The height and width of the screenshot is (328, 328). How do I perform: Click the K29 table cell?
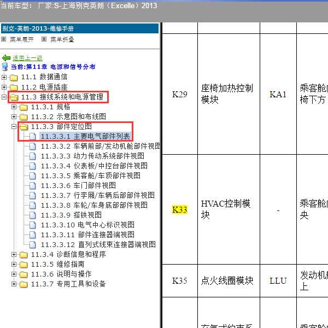(180, 95)
